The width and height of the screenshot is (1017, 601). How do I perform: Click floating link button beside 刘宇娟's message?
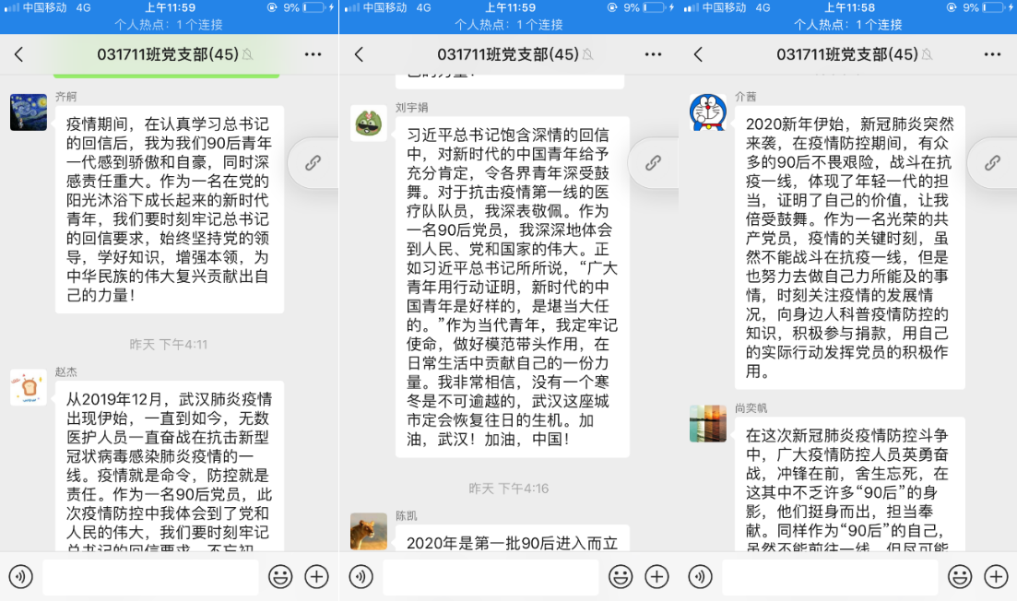[x=653, y=163]
